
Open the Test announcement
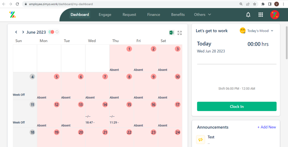tap(211, 137)
